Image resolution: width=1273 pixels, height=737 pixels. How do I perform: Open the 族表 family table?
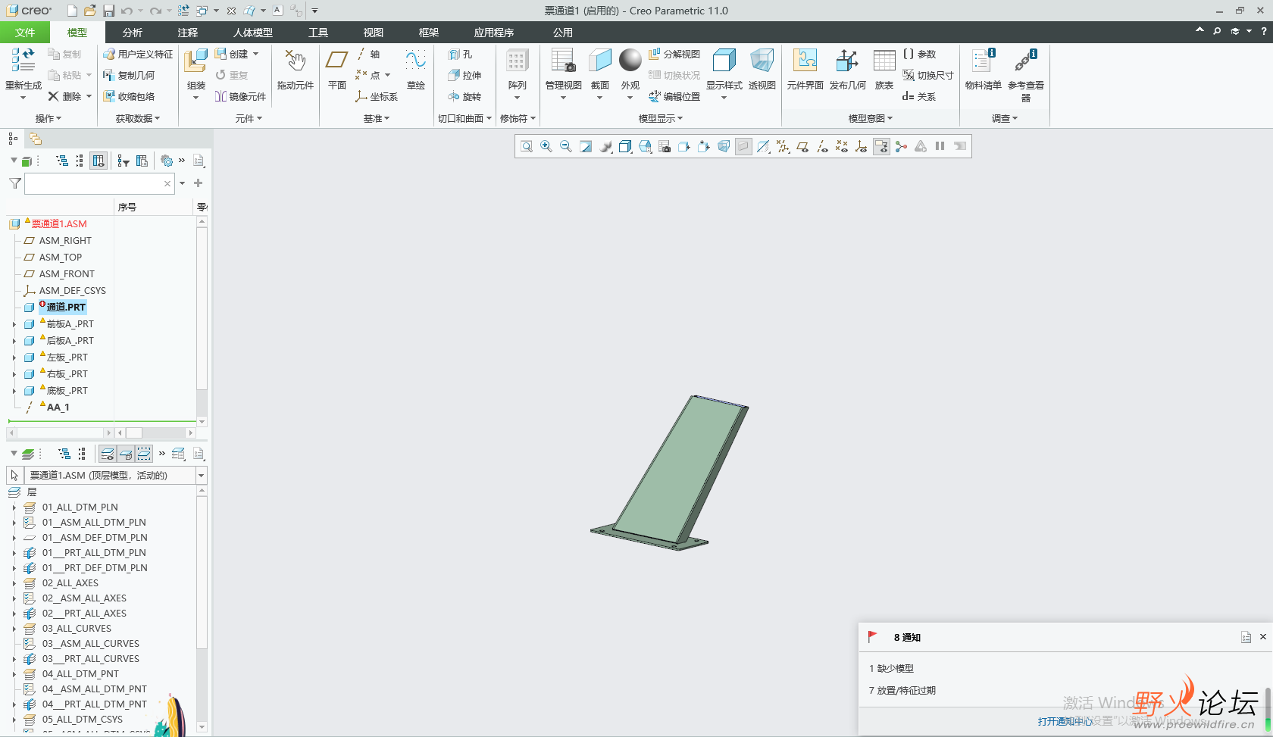pyautogui.click(x=884, y=70)
